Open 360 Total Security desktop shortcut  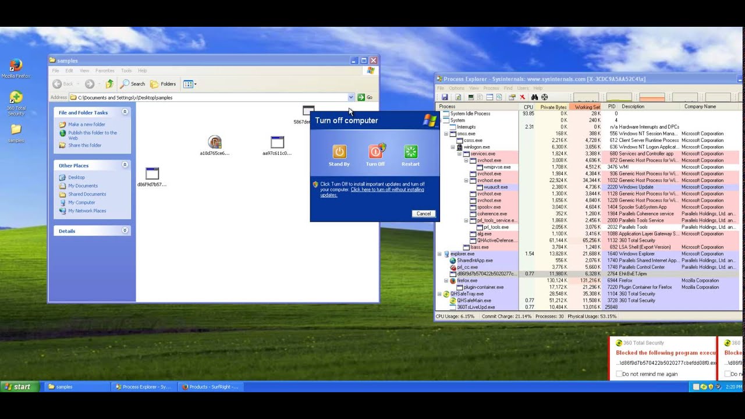click(x=16, y=103)
